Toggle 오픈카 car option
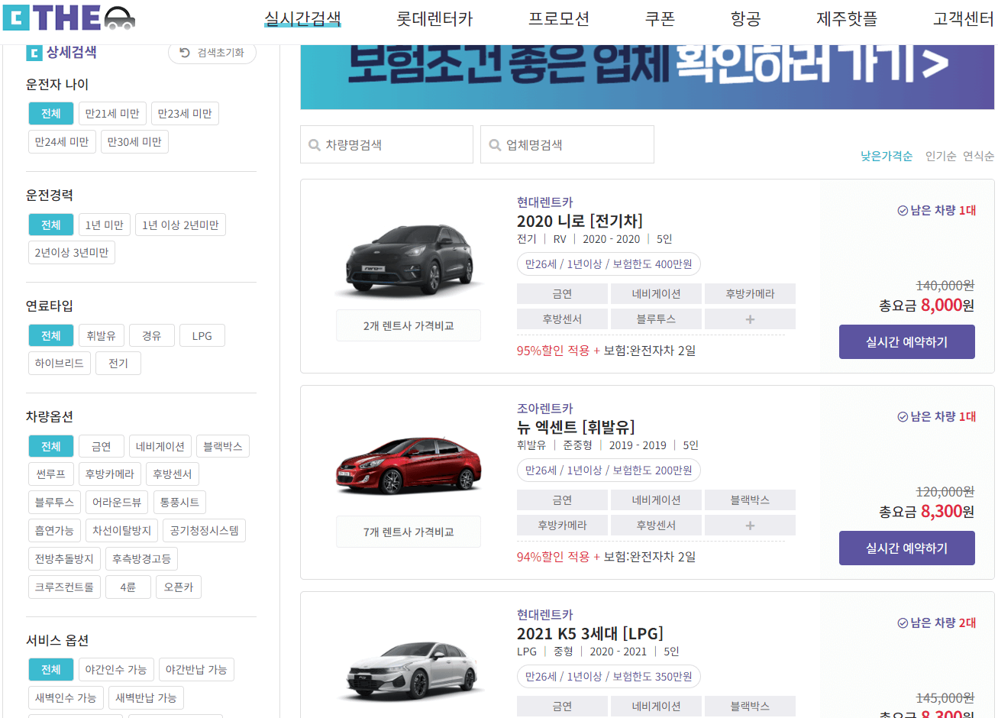 coord(179,587)
